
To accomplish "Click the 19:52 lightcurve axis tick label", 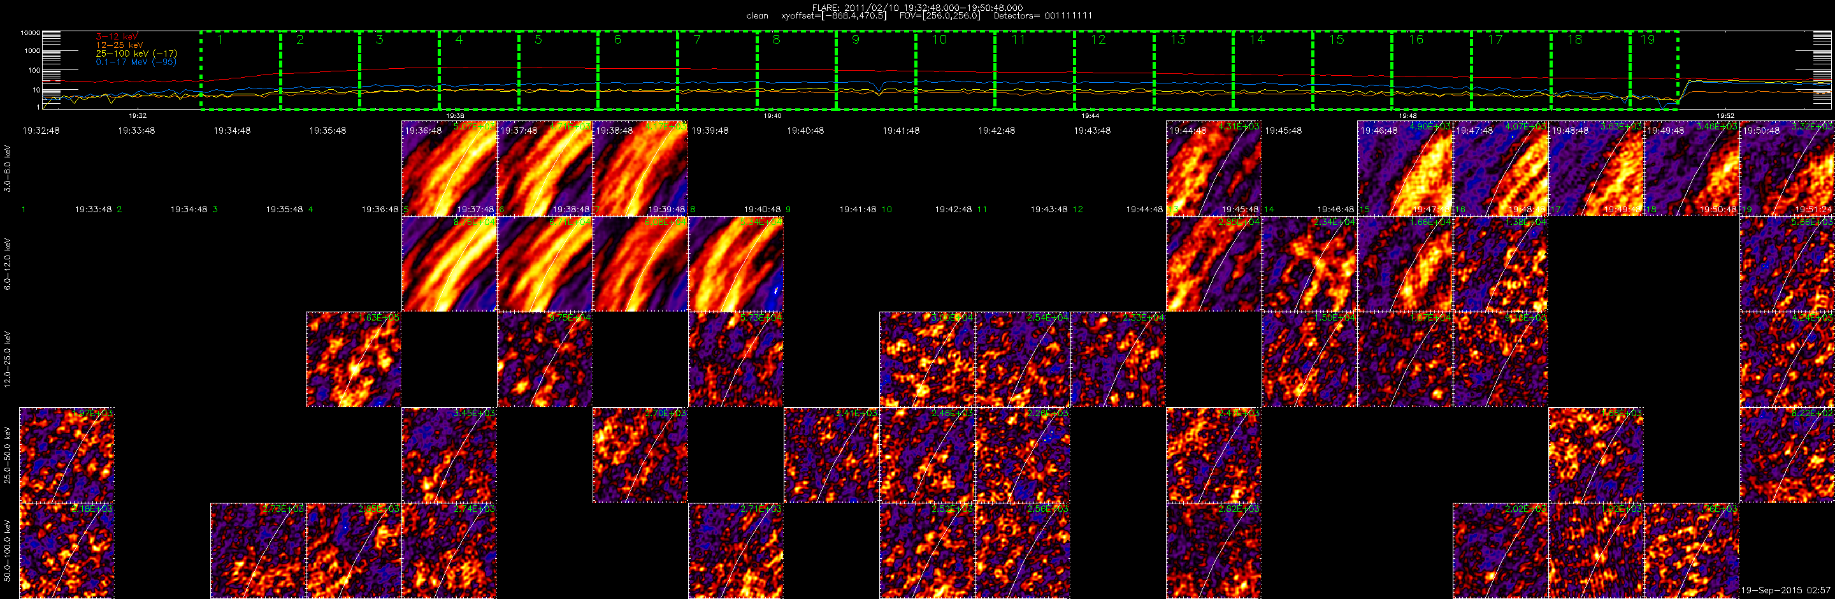I will click(x=1725, y=115).
